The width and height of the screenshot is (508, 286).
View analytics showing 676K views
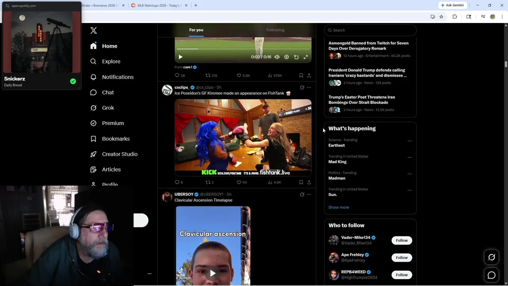coord(275,75)
